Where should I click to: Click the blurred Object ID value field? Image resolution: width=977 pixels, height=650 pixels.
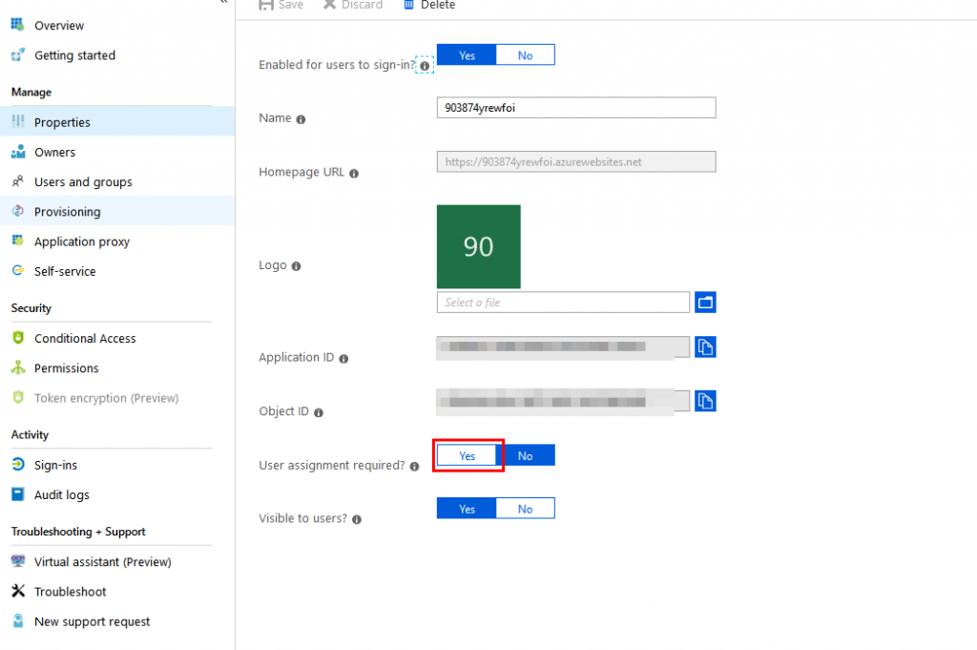(563, 401)
